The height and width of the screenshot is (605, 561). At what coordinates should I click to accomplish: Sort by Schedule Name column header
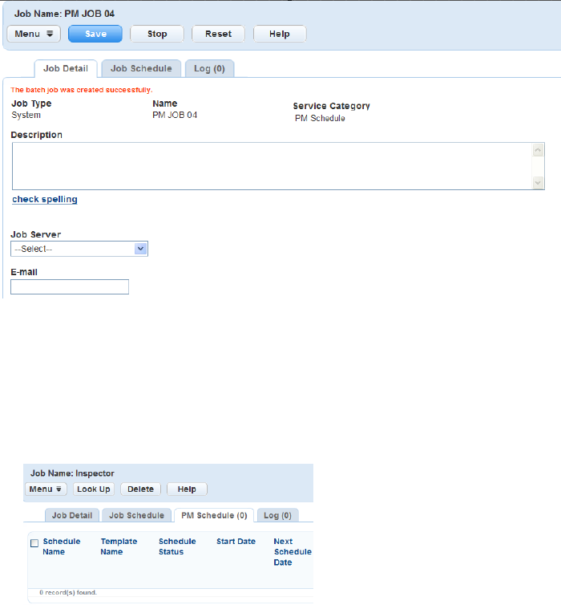click(61, 546)
